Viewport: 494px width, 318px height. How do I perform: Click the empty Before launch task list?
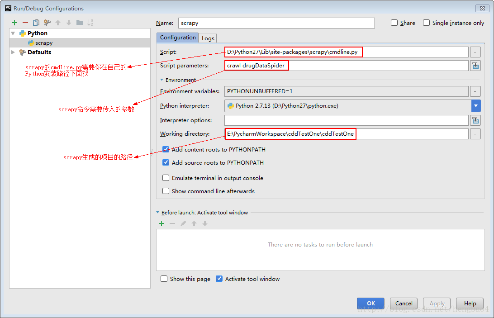[x=320, y=250]
